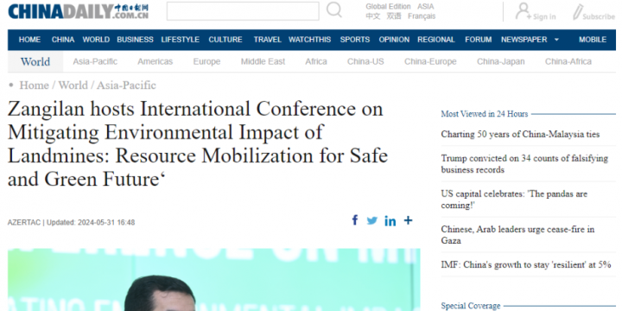Screen dimensions: 622x311
Task: Select the China-US subsection tab
Action: 365,61
